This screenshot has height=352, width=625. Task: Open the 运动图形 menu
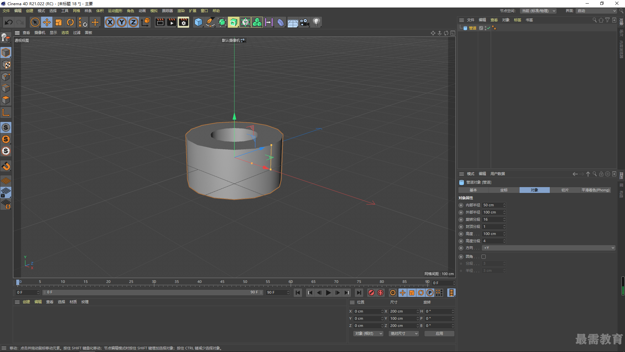tap(115, 11)
